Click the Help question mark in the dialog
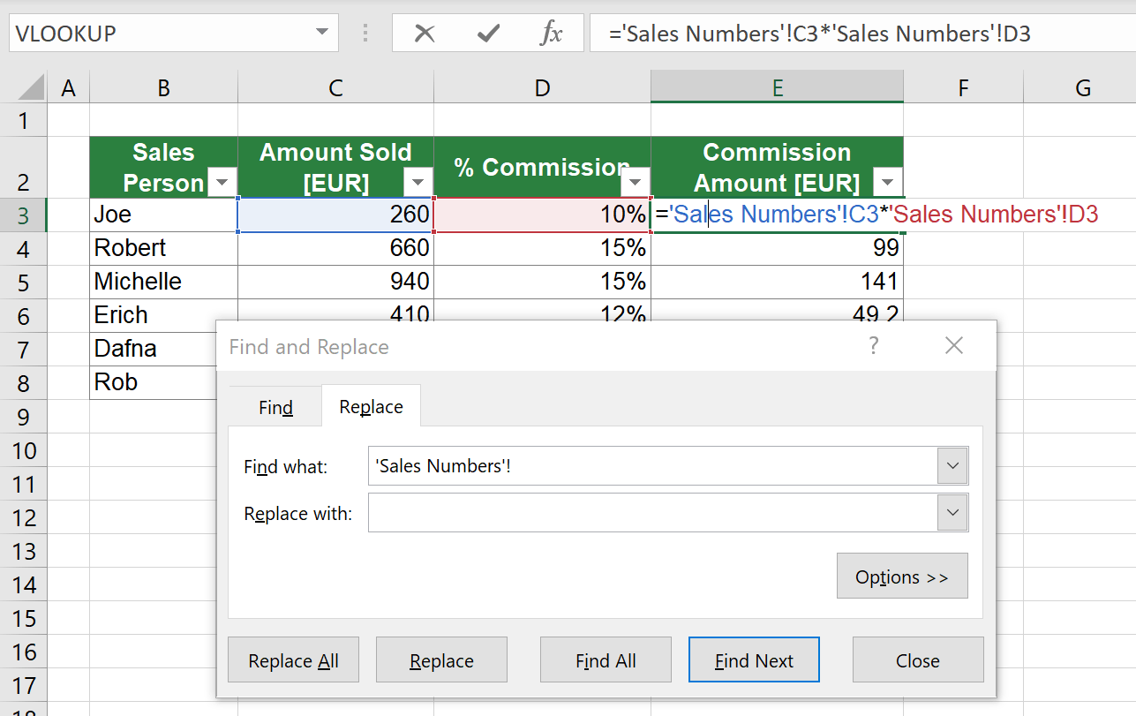Image resolution: width=1136 pixels, height=716 pixels. (873, 345)
